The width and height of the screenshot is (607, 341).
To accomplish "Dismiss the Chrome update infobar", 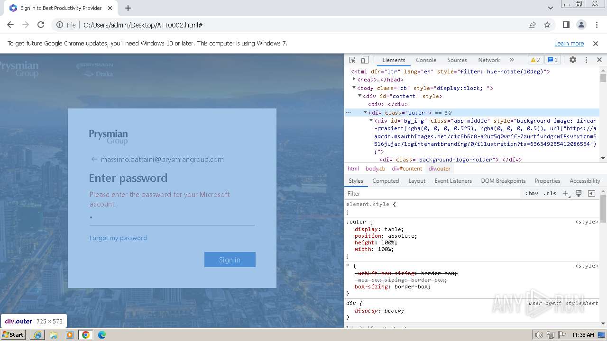I will point(596,43).
